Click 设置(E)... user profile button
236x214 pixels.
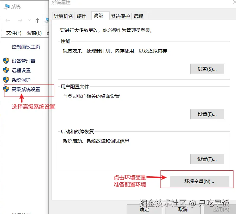(x=207, y=114)
